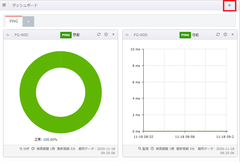
Task: Close the FG-60D 稼働 widget
Action: click(113, 34)
